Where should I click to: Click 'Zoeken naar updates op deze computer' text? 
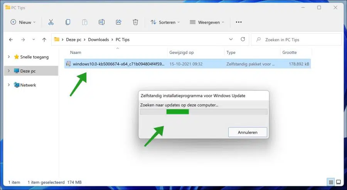point(179,105)
